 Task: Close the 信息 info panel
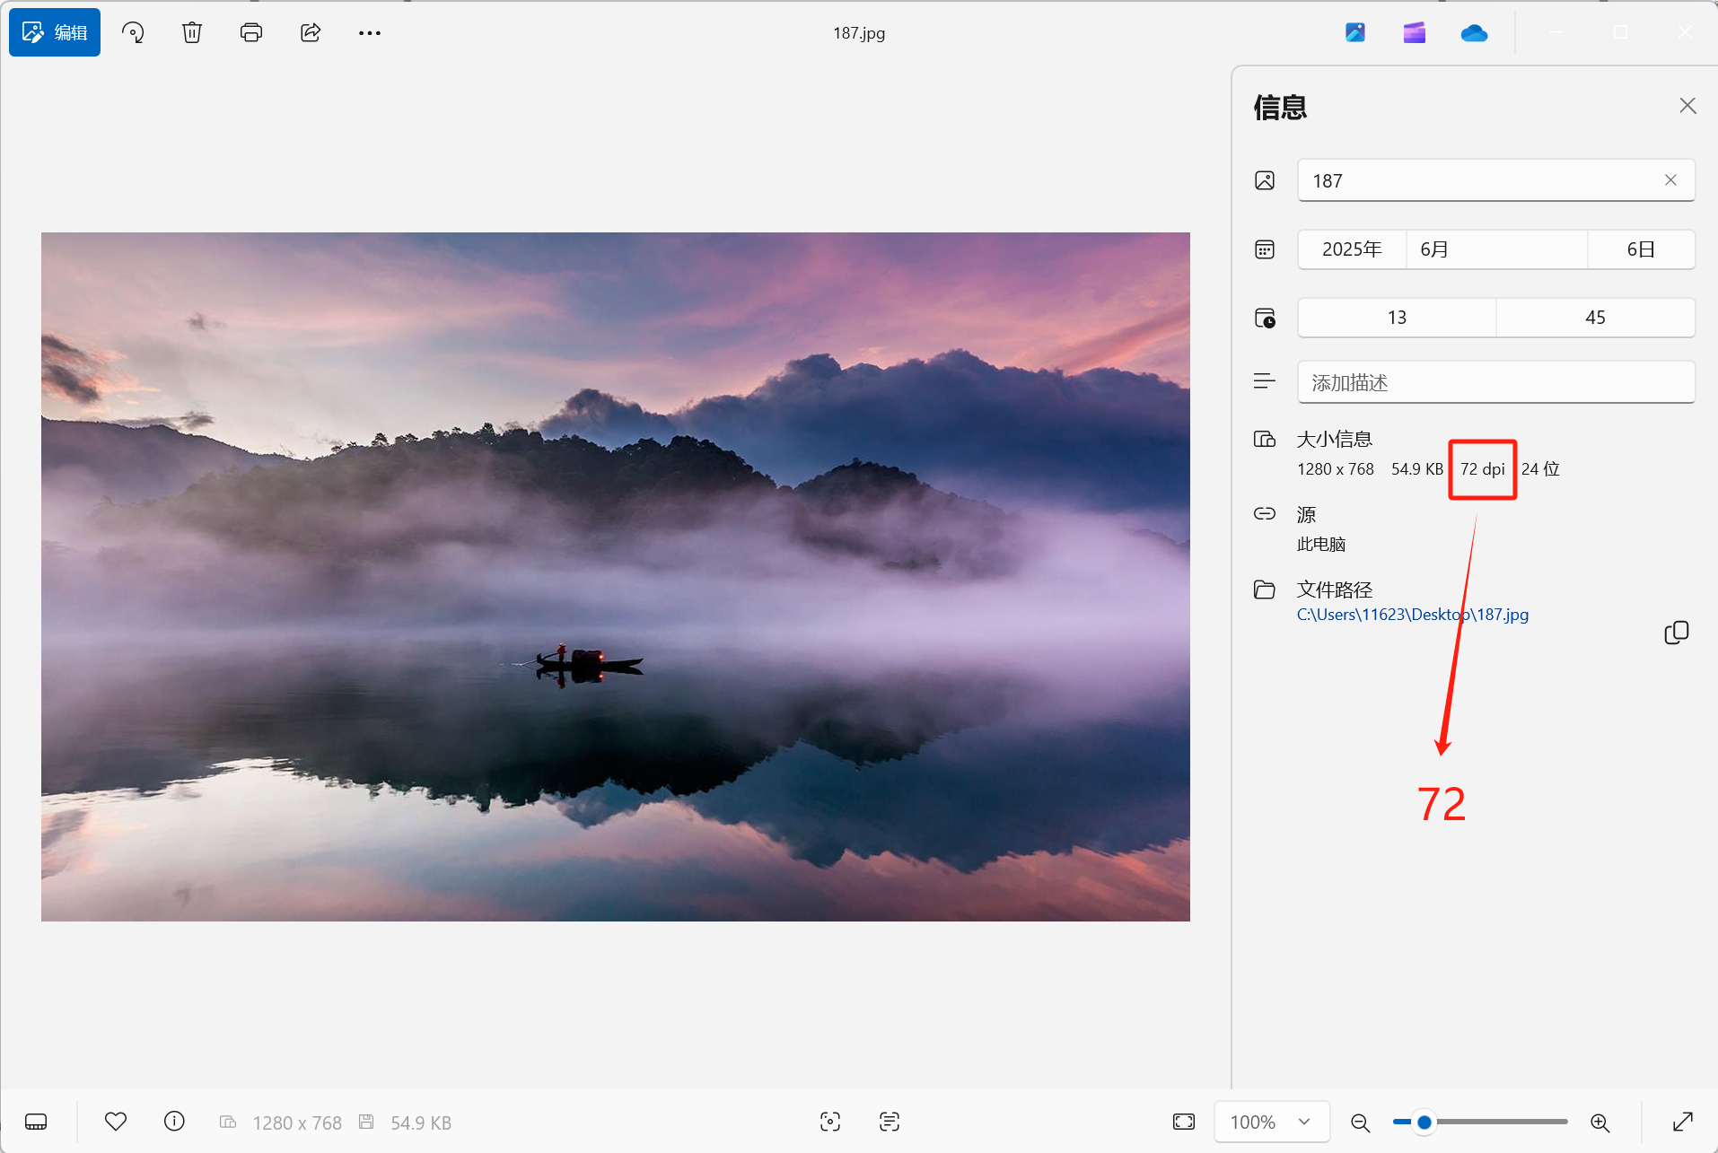click(x=1687, y=106)
